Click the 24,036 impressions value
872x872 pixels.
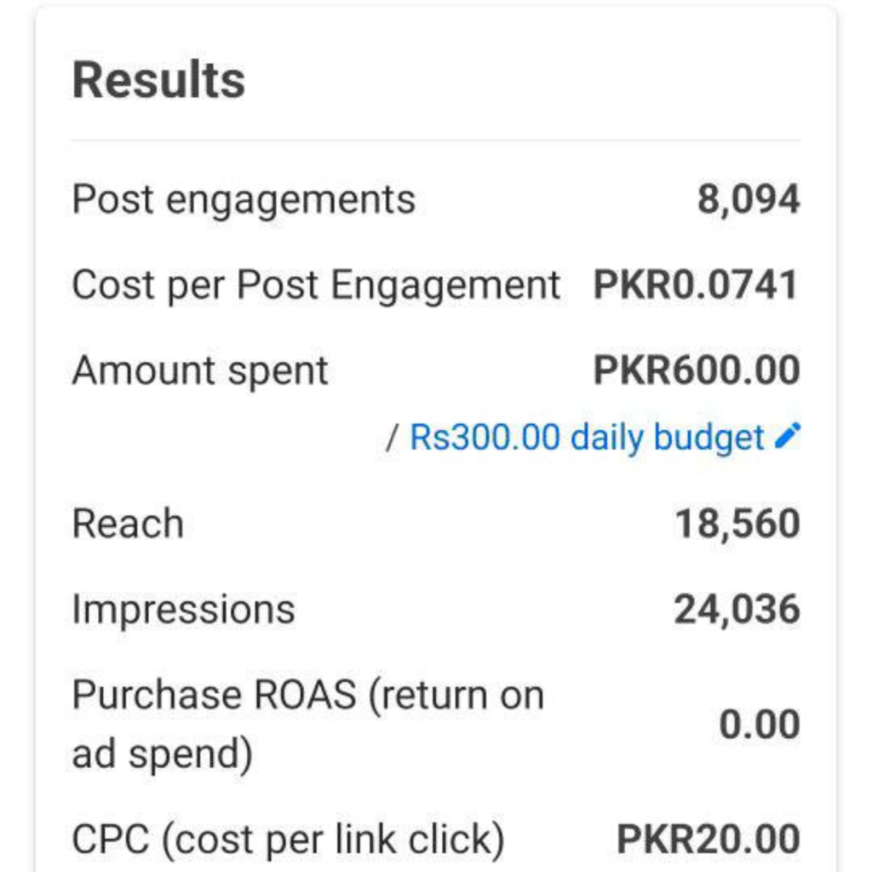pos(737,610)
